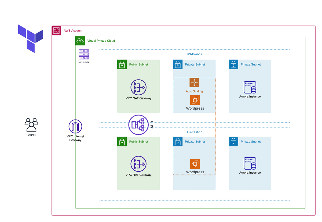This screenshot has width=322, height=222.
Task: Select the Aurora Instance in Us-East-1b
Action: (x=250, y=163)
